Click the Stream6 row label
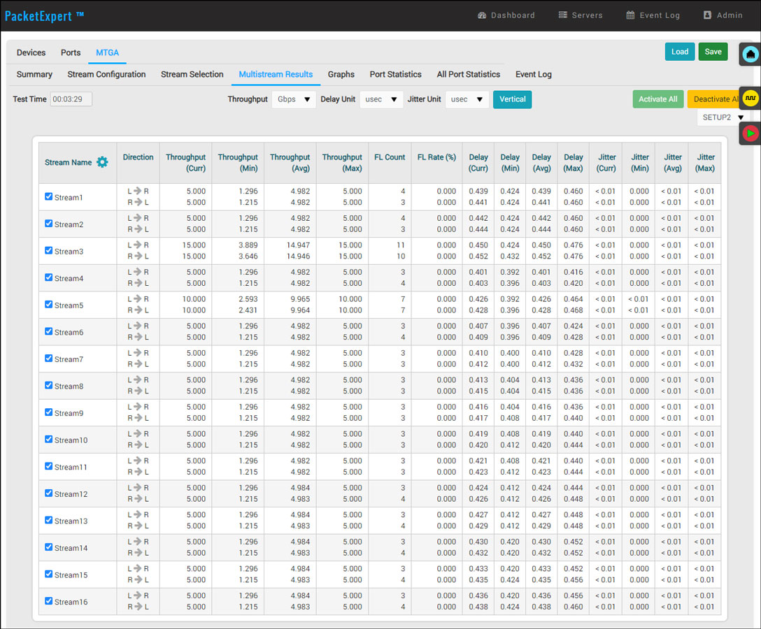This screenshot has width=761, height=629. [69, 332]
